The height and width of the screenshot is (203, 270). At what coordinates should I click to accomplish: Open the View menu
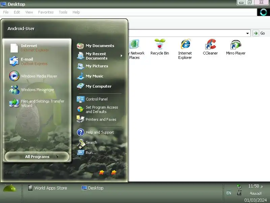pos(29,12)
